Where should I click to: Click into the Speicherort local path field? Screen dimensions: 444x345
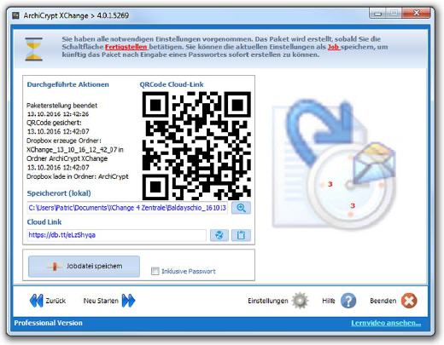tap(127, 208)
